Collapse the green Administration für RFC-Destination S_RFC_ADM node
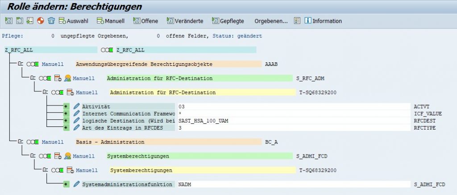Image resolution: width=457 pixels, height=195 pixels. tap(33, 78)
